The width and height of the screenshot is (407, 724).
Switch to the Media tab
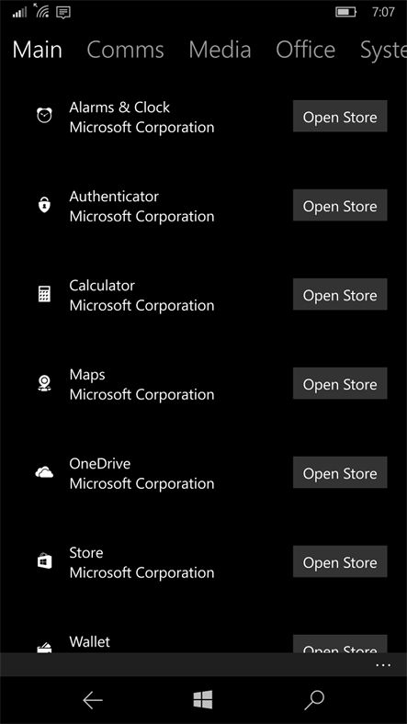coord(220,50)
